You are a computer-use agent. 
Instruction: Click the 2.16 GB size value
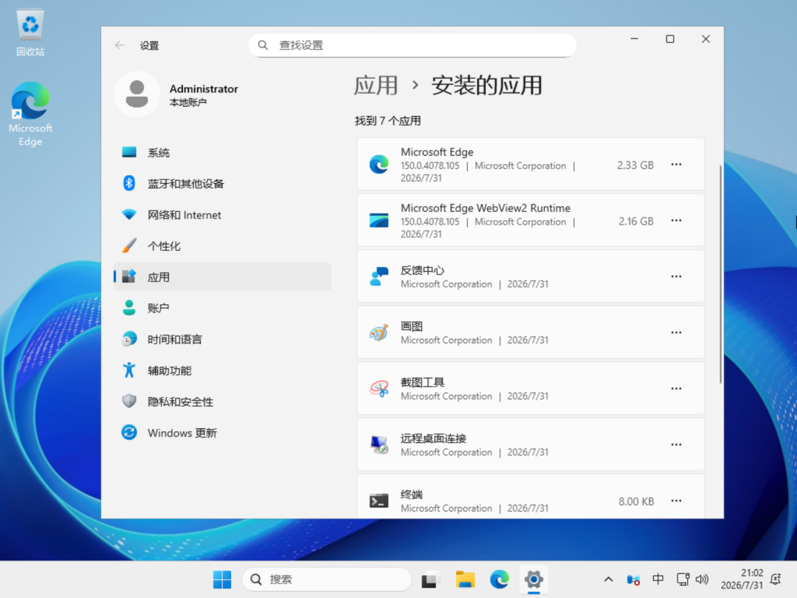point(636,221)
